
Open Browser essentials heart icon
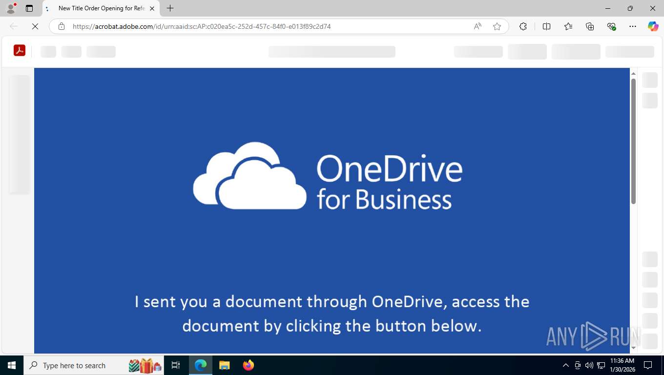[x=611, y=26]
